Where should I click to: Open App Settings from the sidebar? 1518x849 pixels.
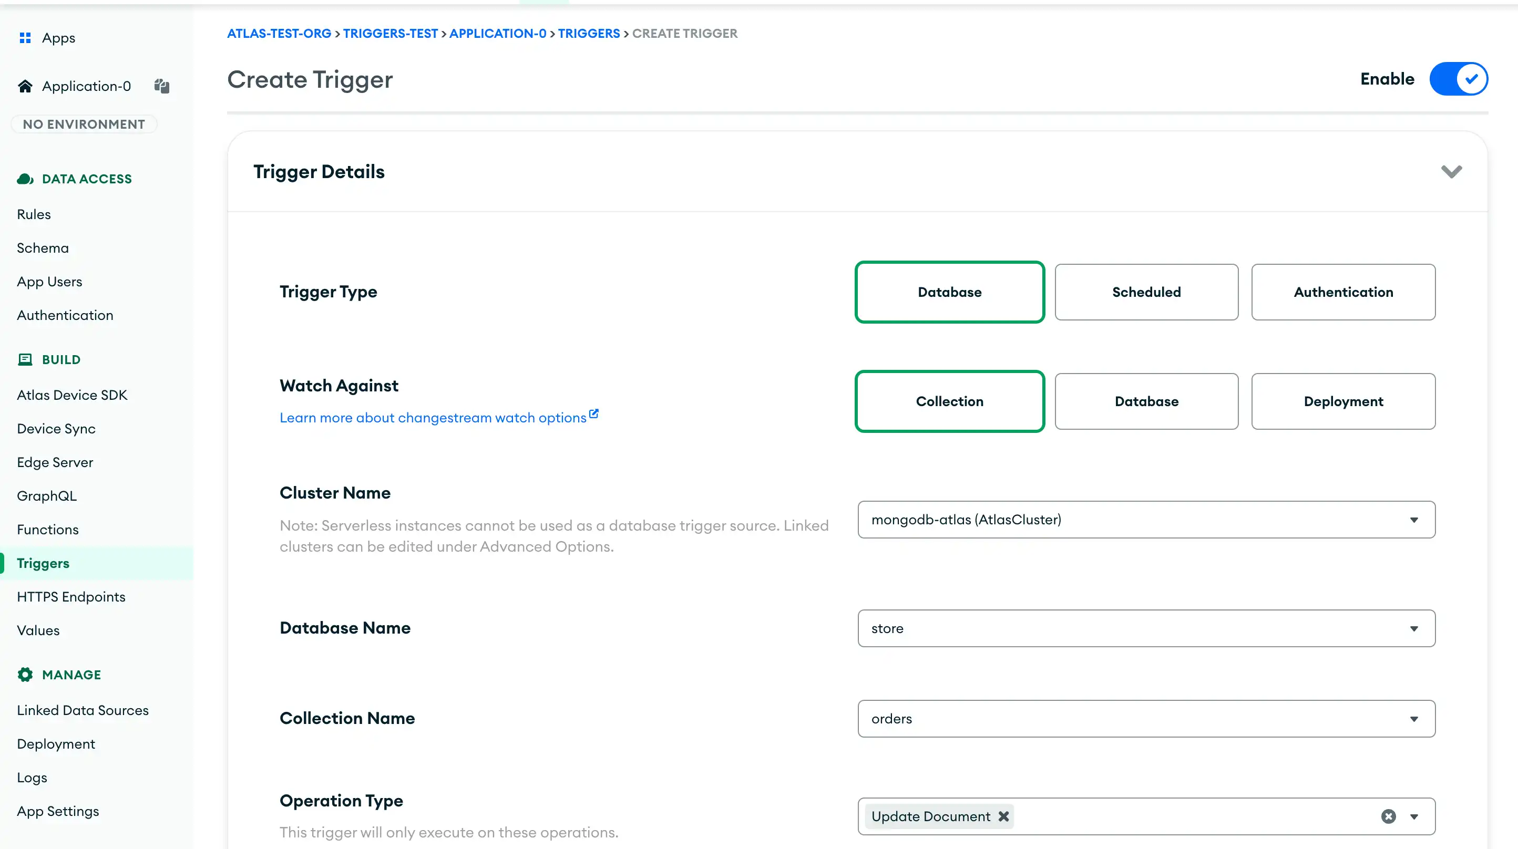click(58, 811)
